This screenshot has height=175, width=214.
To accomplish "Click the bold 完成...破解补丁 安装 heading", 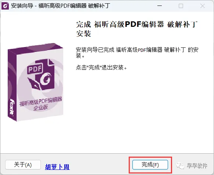I will 137,29.
